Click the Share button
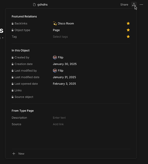Screen dimensions: 148x164 124,5
